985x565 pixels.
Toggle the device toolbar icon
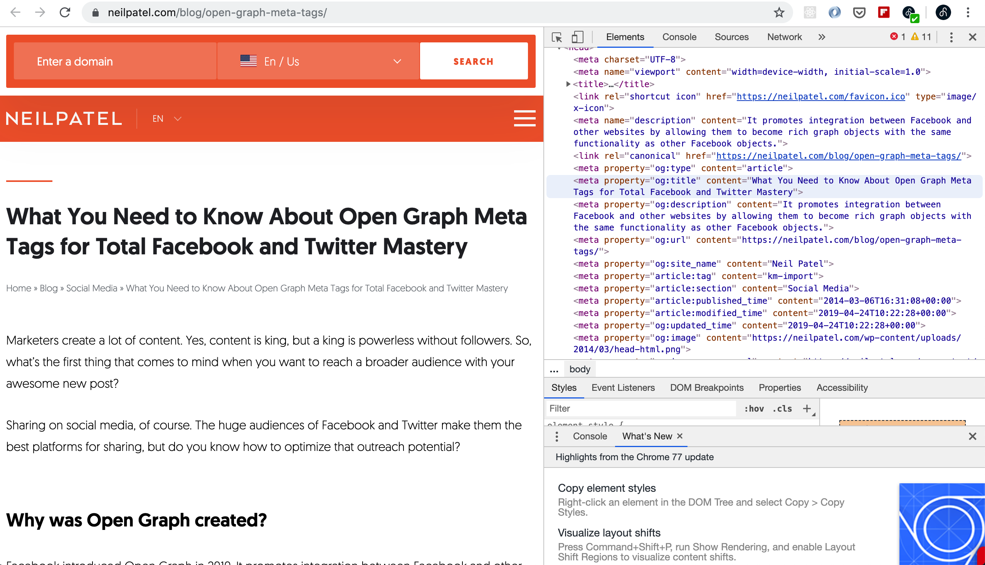(x=577, y=37)
